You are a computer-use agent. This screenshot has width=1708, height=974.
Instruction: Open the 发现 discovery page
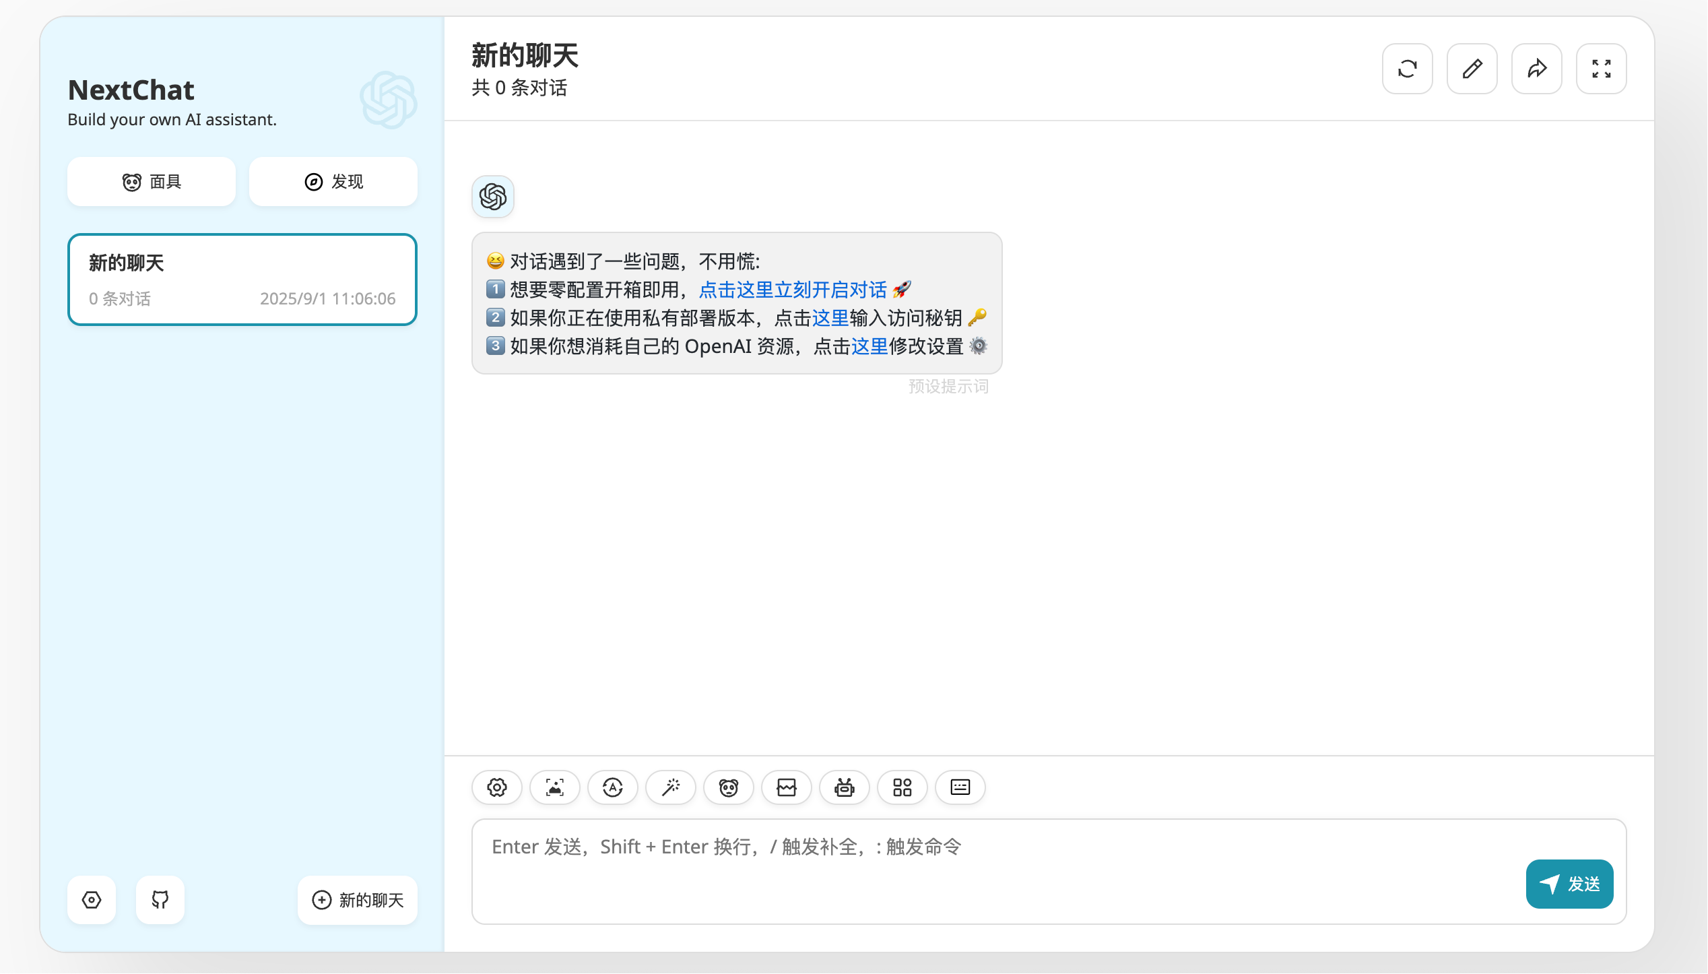(x=333, y=182)
